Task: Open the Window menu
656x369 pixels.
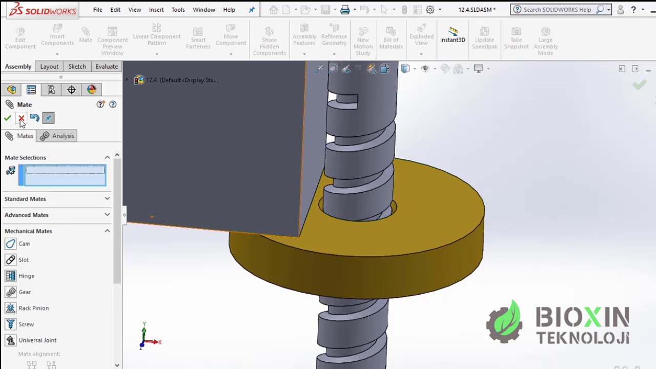Action: pos(204,10)
